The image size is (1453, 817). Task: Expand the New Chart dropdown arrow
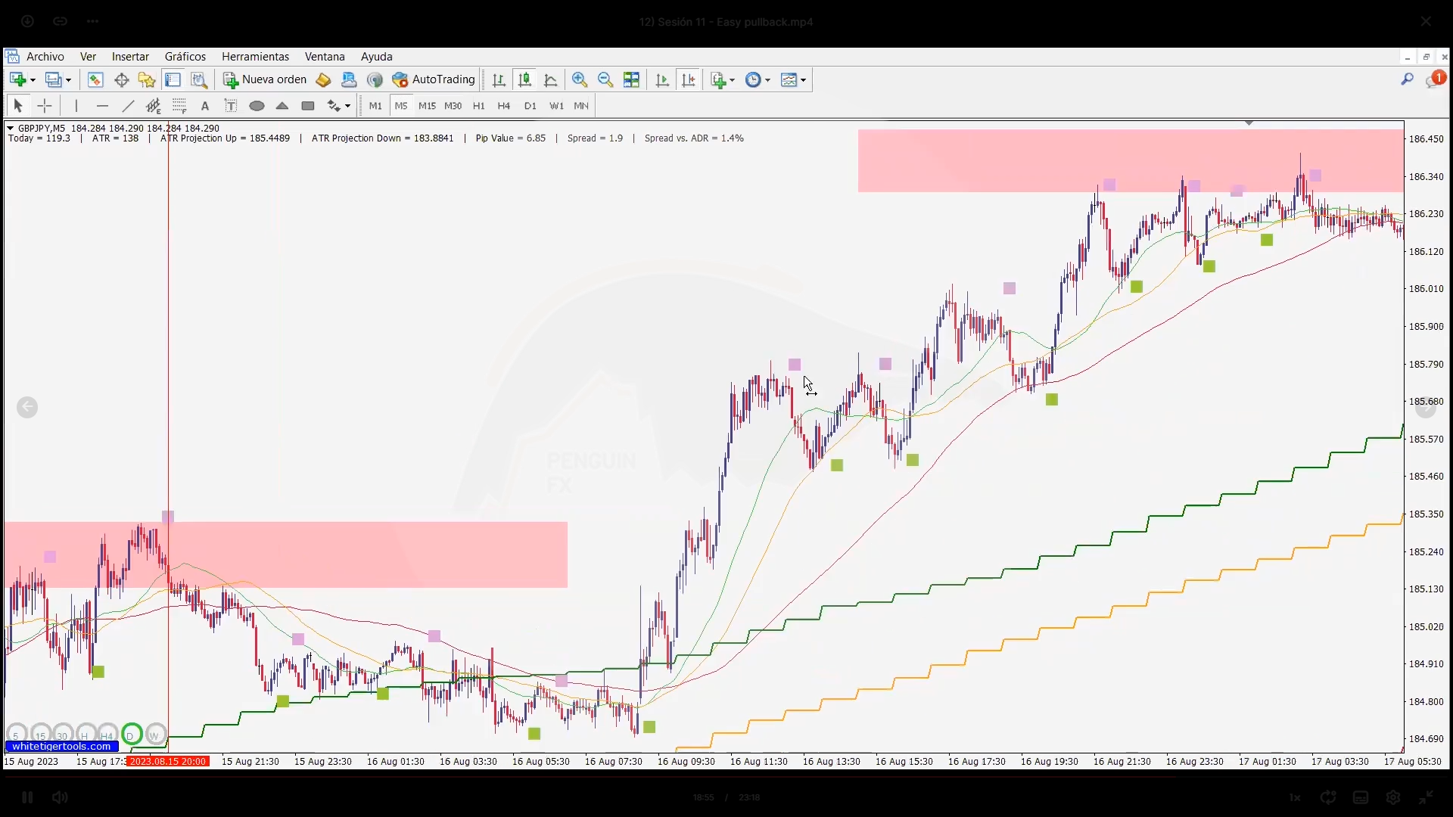pyautogui.click(x=33, y=80)
